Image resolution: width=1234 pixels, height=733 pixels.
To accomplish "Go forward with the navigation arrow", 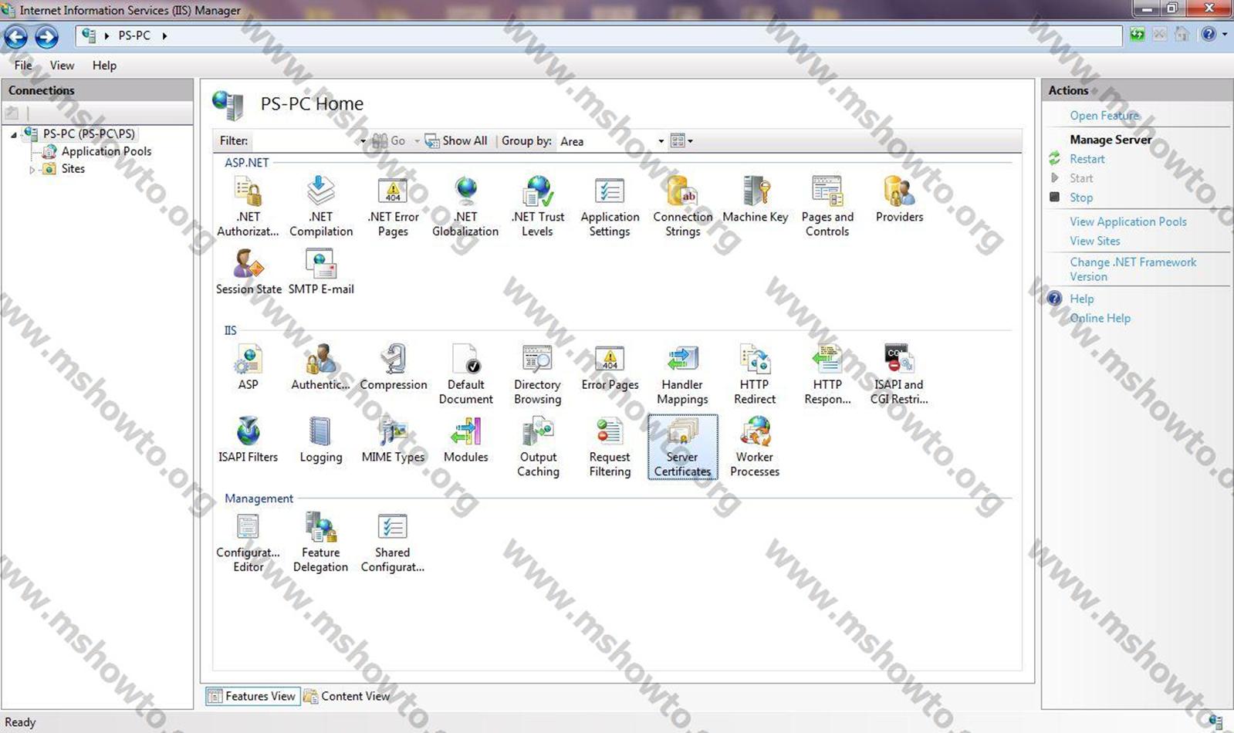I will 46,35.
